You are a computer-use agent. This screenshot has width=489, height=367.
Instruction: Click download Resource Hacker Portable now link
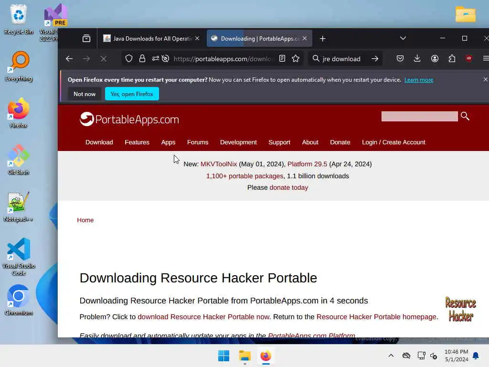point(203,317)
